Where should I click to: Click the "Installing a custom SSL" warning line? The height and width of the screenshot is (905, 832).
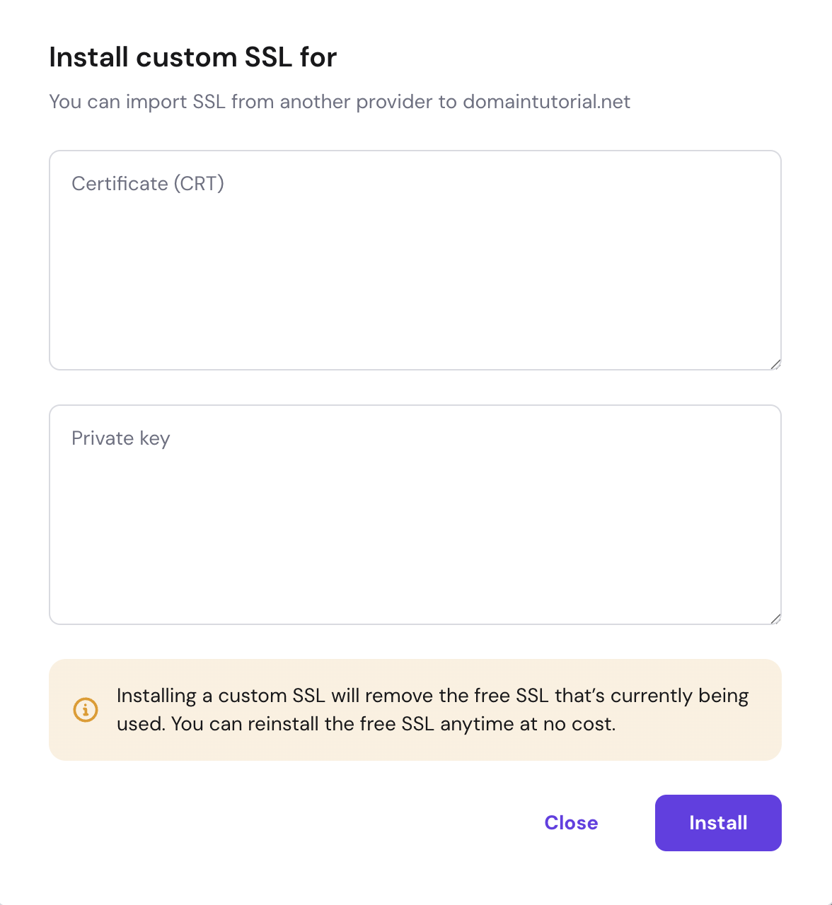point(432,696)
